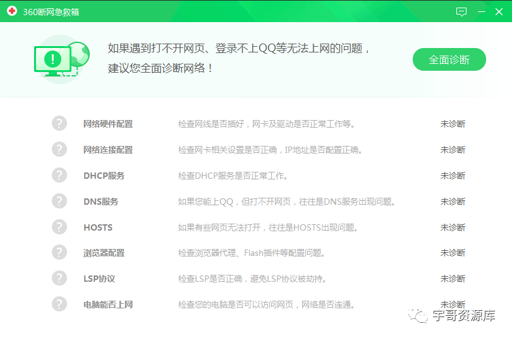Screen dimensions: 512x338
Task: Click question mark icon beside 浏览器配置
Action: pos(59,253)
